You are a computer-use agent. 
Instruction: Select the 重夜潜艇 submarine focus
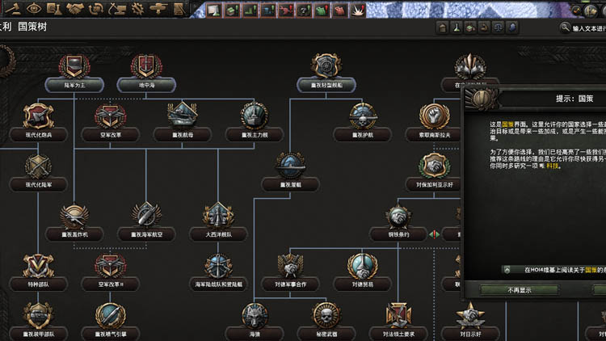pos(290,168)
